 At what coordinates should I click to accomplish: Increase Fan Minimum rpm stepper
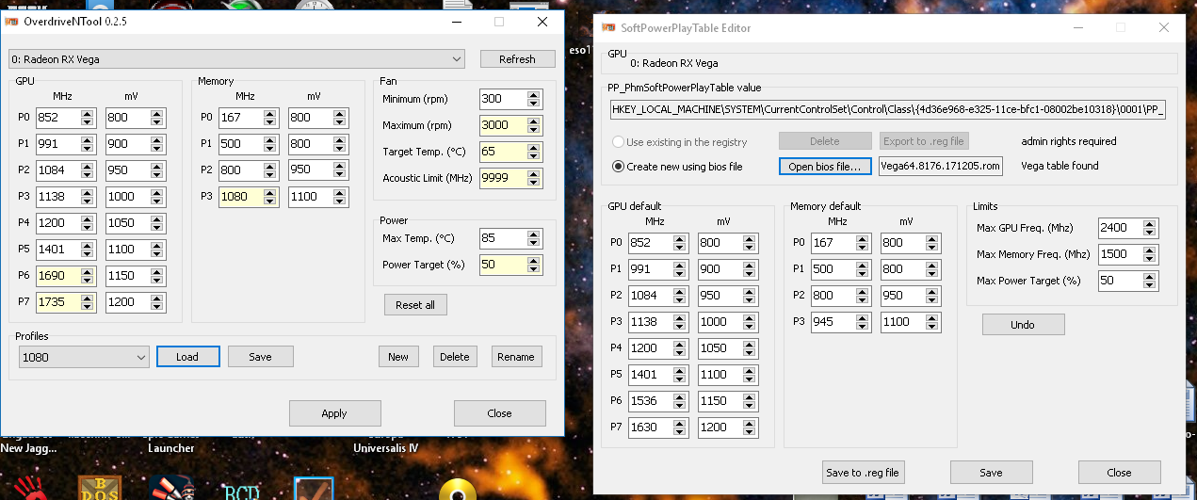pos(534,95)
